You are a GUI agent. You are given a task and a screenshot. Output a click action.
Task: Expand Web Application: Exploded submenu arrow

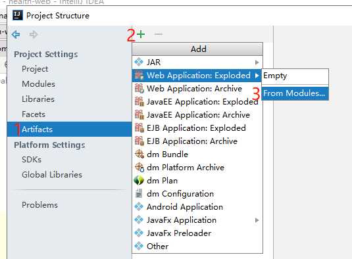click(257, 76)
